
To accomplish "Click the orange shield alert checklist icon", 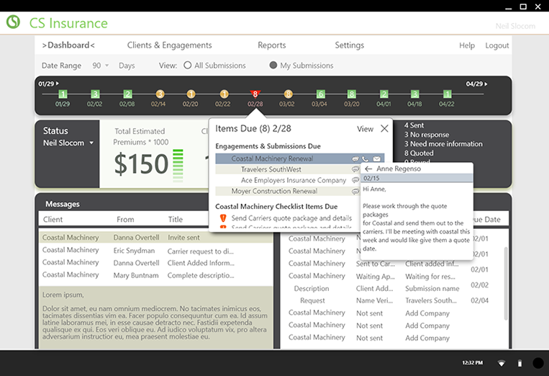I will click(x=223, y=218).
